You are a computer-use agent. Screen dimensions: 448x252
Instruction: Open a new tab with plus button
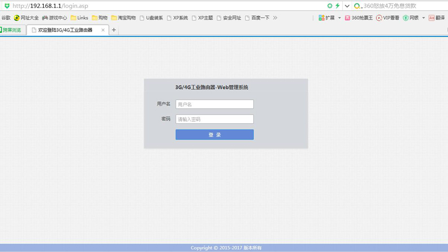point(114,30)
